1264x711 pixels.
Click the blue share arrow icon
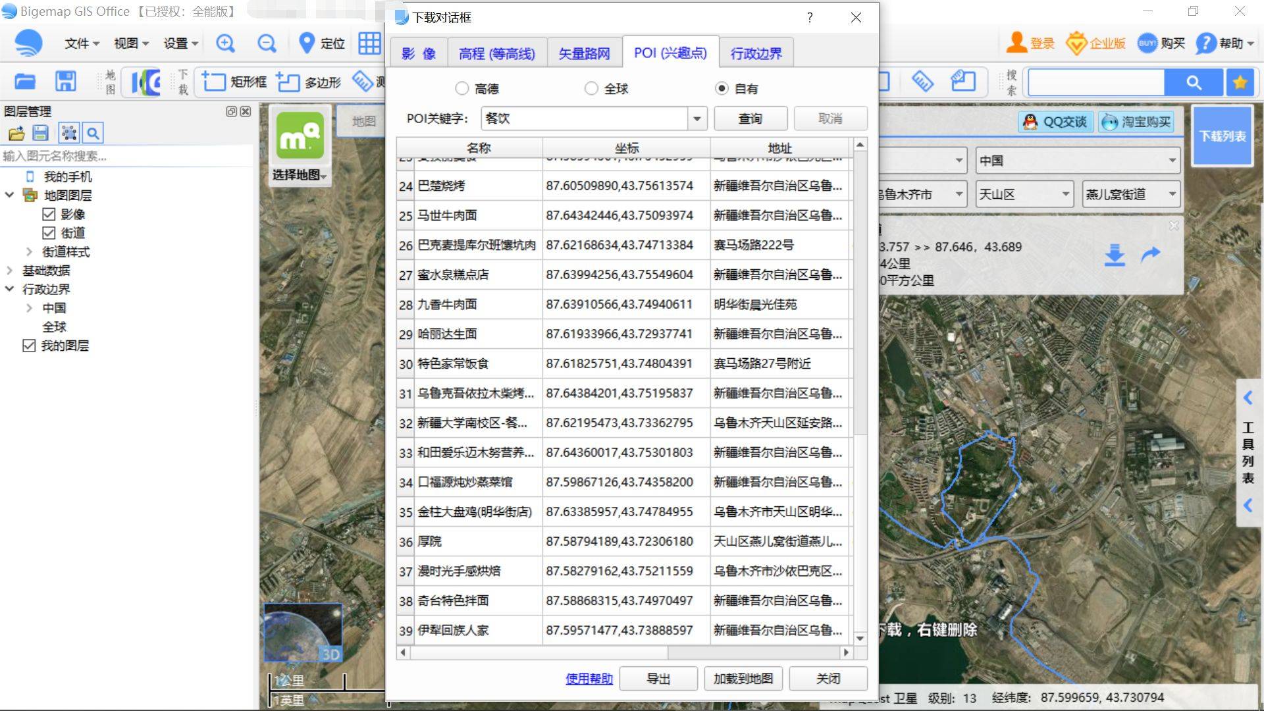click(1150, 254)
